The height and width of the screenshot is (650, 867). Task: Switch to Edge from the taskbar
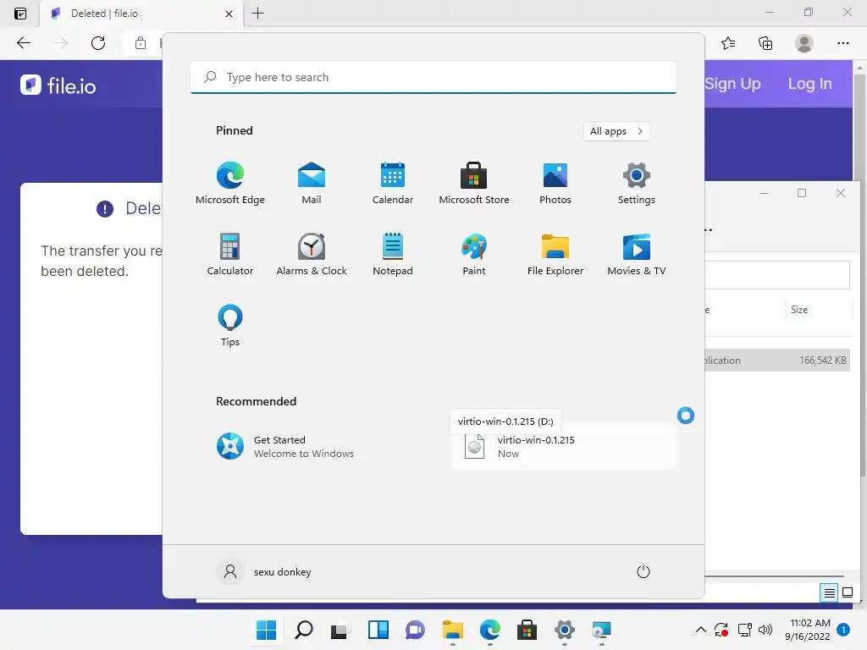[490, 630]
